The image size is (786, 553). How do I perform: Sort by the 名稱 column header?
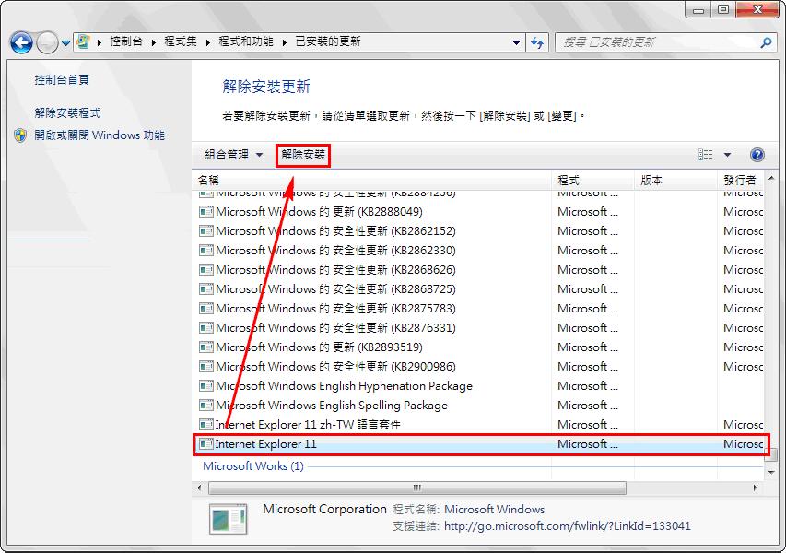[371, 181]
